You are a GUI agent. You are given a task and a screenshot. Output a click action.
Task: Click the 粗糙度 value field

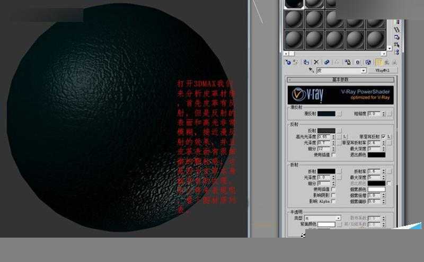375,113
